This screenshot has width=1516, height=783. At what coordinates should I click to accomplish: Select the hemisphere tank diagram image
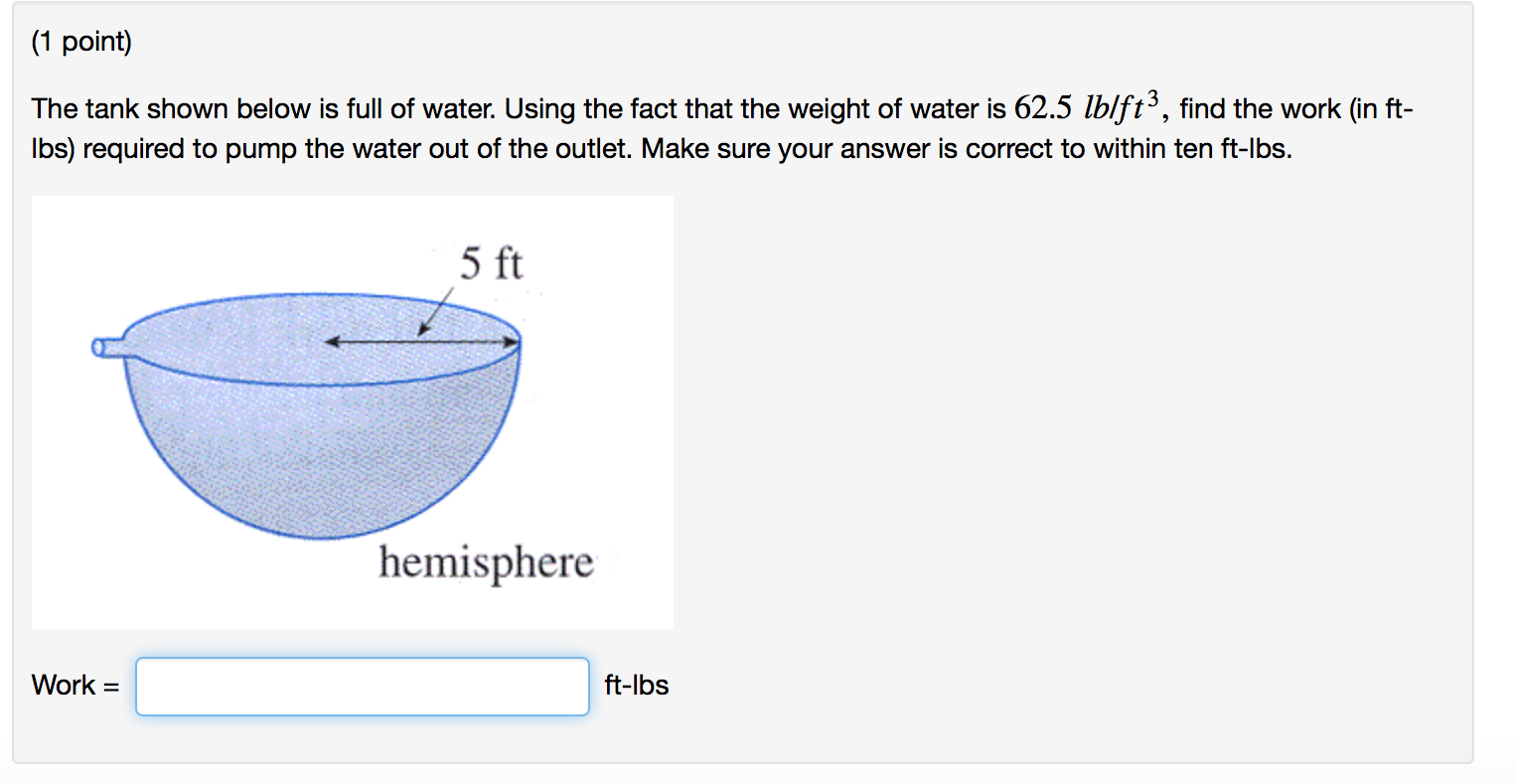[x=353, y=412]
